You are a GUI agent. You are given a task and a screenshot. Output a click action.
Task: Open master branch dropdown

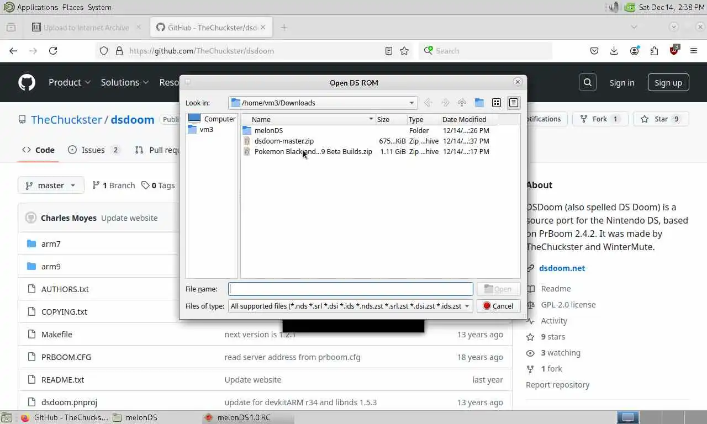tap(51, 185)
